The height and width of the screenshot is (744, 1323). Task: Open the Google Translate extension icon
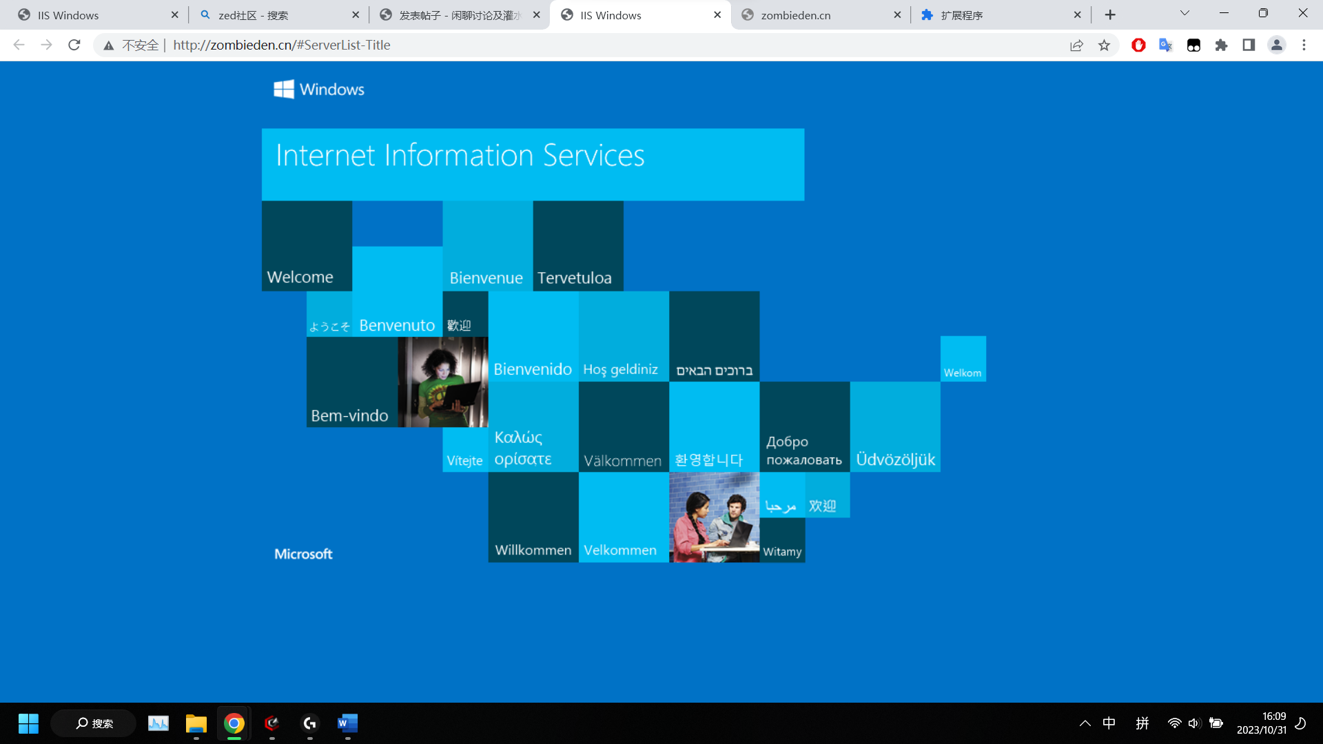[1166, 45]
